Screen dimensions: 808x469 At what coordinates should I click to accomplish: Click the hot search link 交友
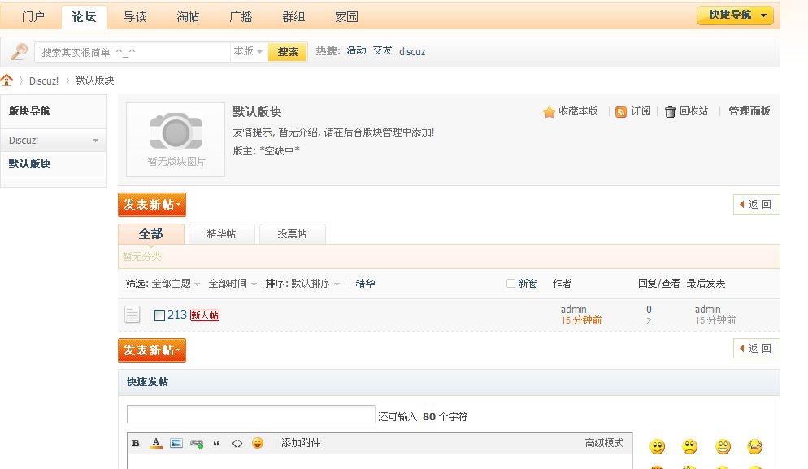pyautogui.click(x=382, y=50)
